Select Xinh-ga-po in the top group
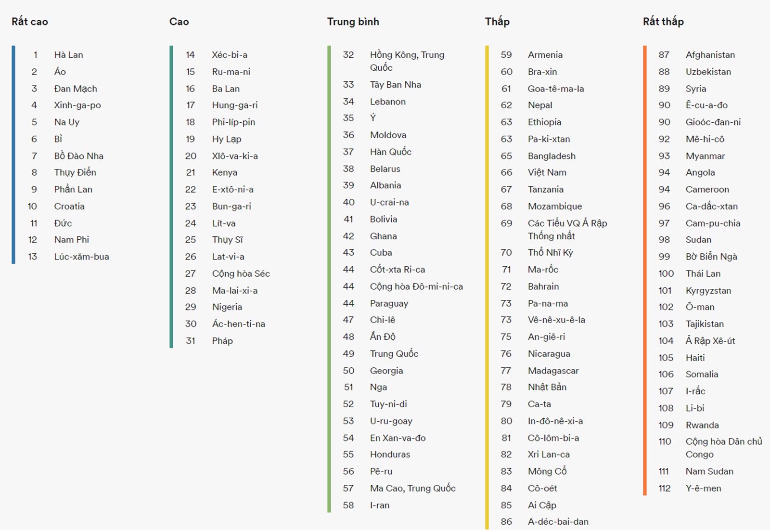770x530 pixels. click(x=77, y=105)
